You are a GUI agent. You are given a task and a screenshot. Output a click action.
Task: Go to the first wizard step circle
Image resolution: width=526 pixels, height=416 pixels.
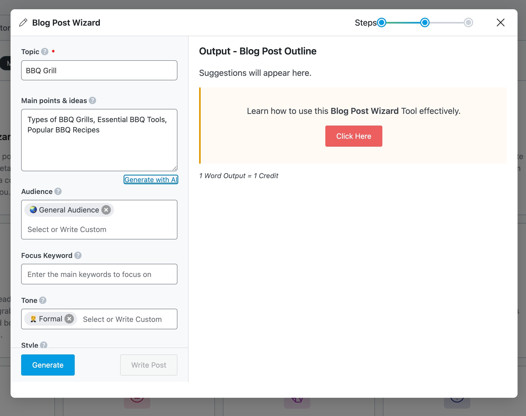pyautogui.click(x=381, y=22)
